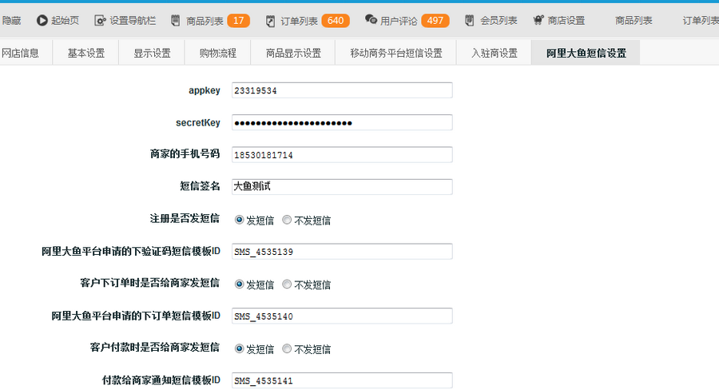Click the 起始页 play icon
719x390 pixels.
[x=42, y=21]
